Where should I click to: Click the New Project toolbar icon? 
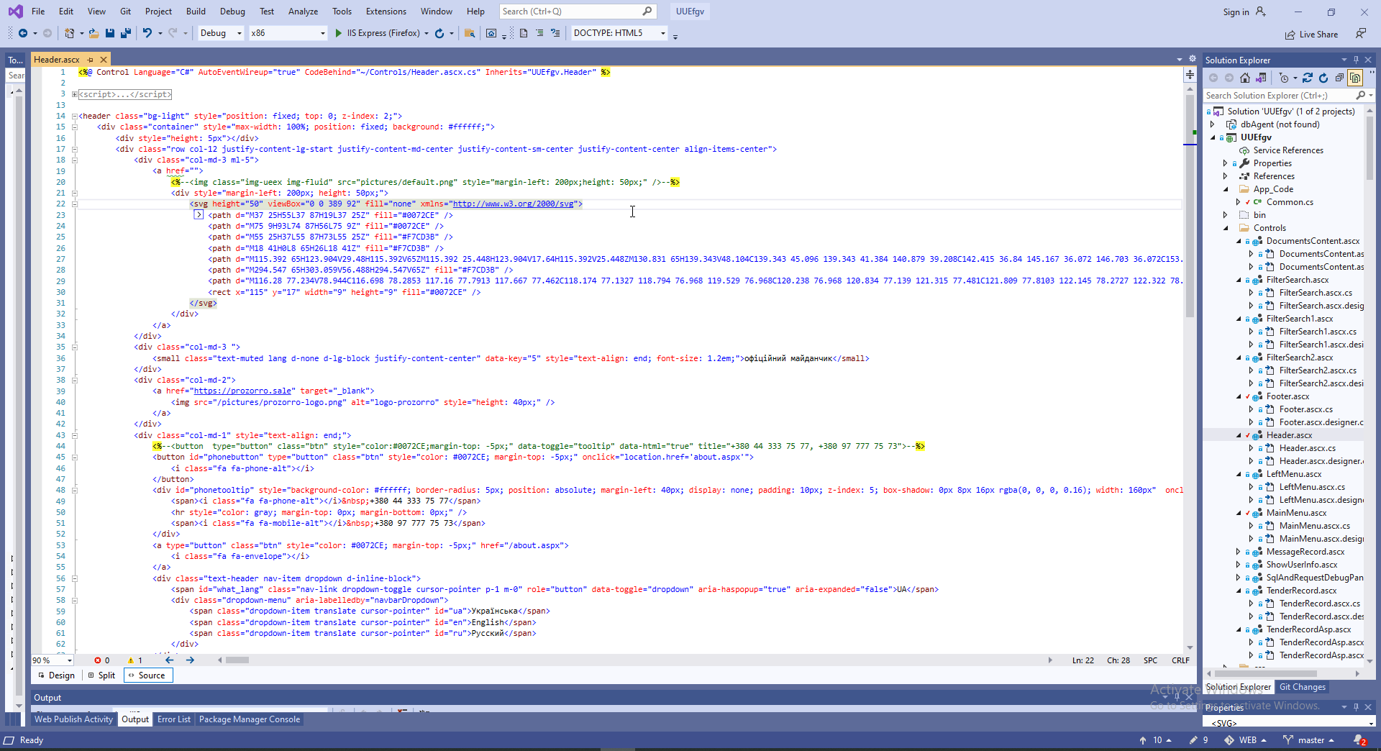tap(69, 33)
